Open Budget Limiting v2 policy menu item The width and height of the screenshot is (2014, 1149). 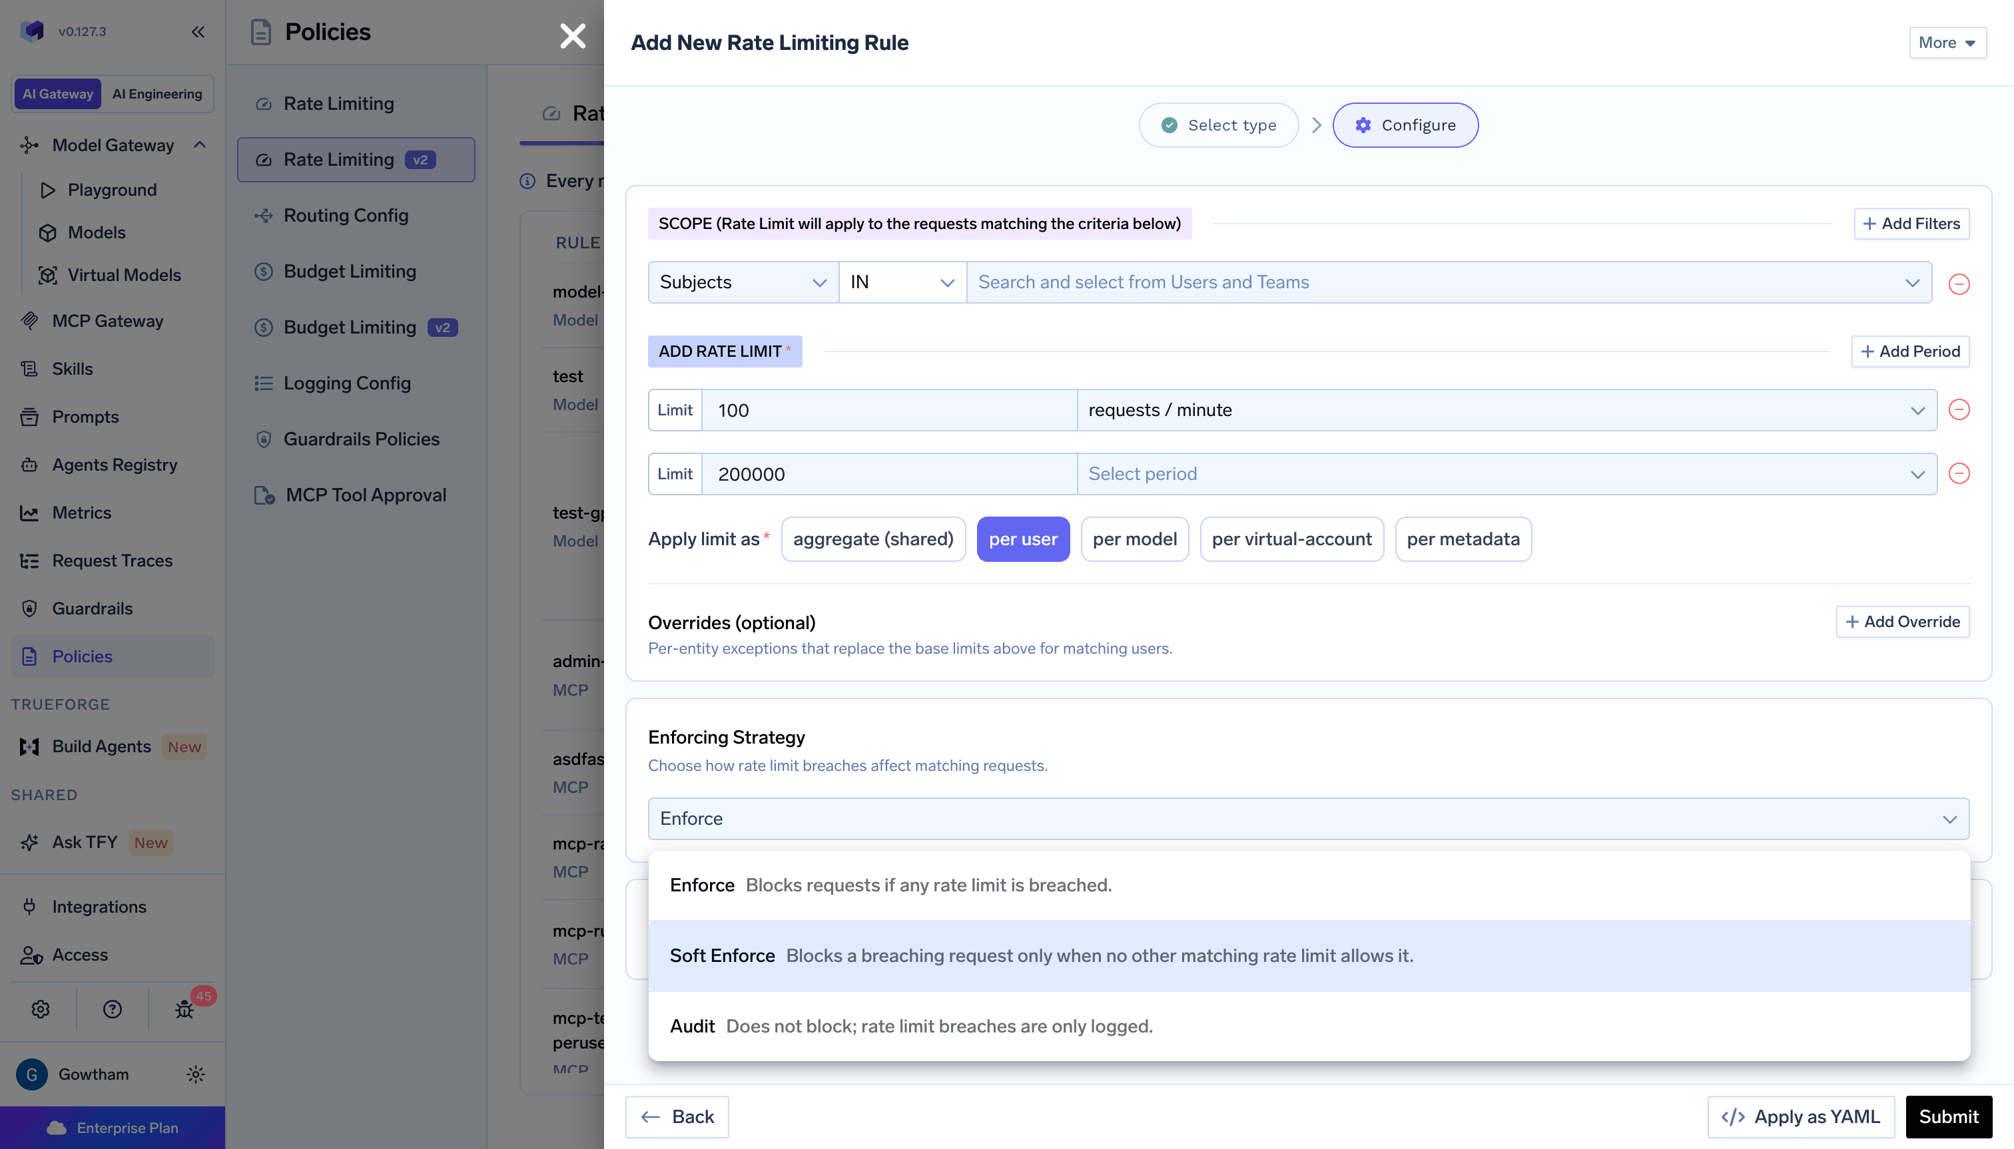click(356, 328)
